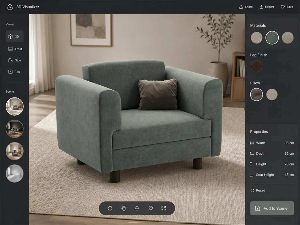This screenshot has width=300, height=225.
Task: Select the dark brown leg finish swatch
Action: pos(256,66)
